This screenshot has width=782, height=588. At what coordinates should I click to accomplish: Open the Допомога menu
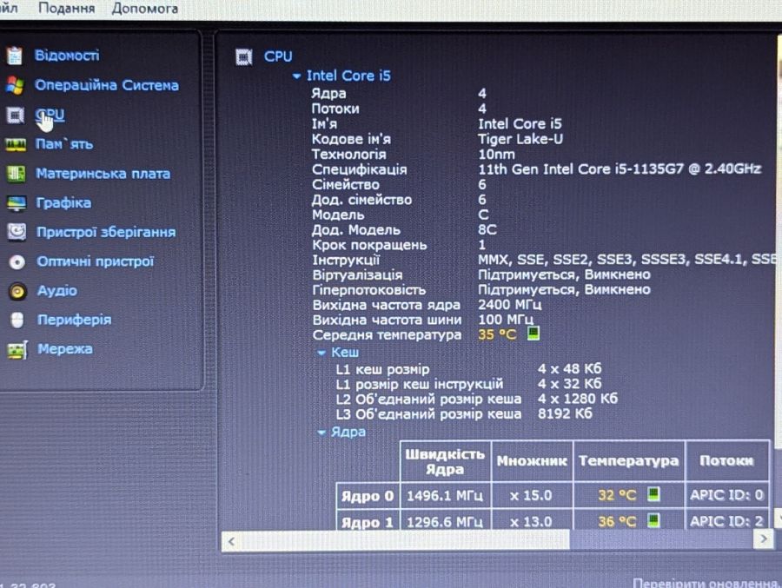(144, 9)
